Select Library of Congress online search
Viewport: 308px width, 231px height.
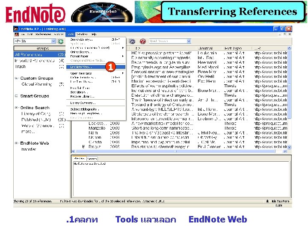coord(36,114)
